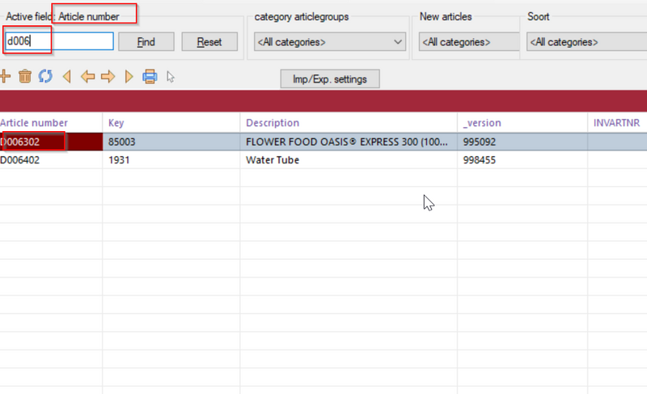Image resolution: width=647 pixels, height=394 pixels.
Task: Click the blue refresh arrows icon
Action: [x=45, y=77]
